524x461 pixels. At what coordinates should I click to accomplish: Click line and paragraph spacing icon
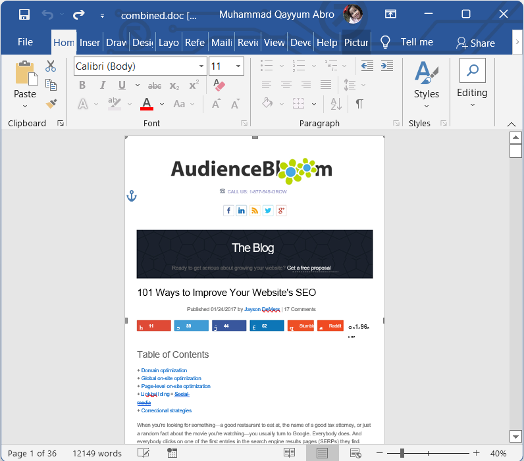tap(350, 85)
